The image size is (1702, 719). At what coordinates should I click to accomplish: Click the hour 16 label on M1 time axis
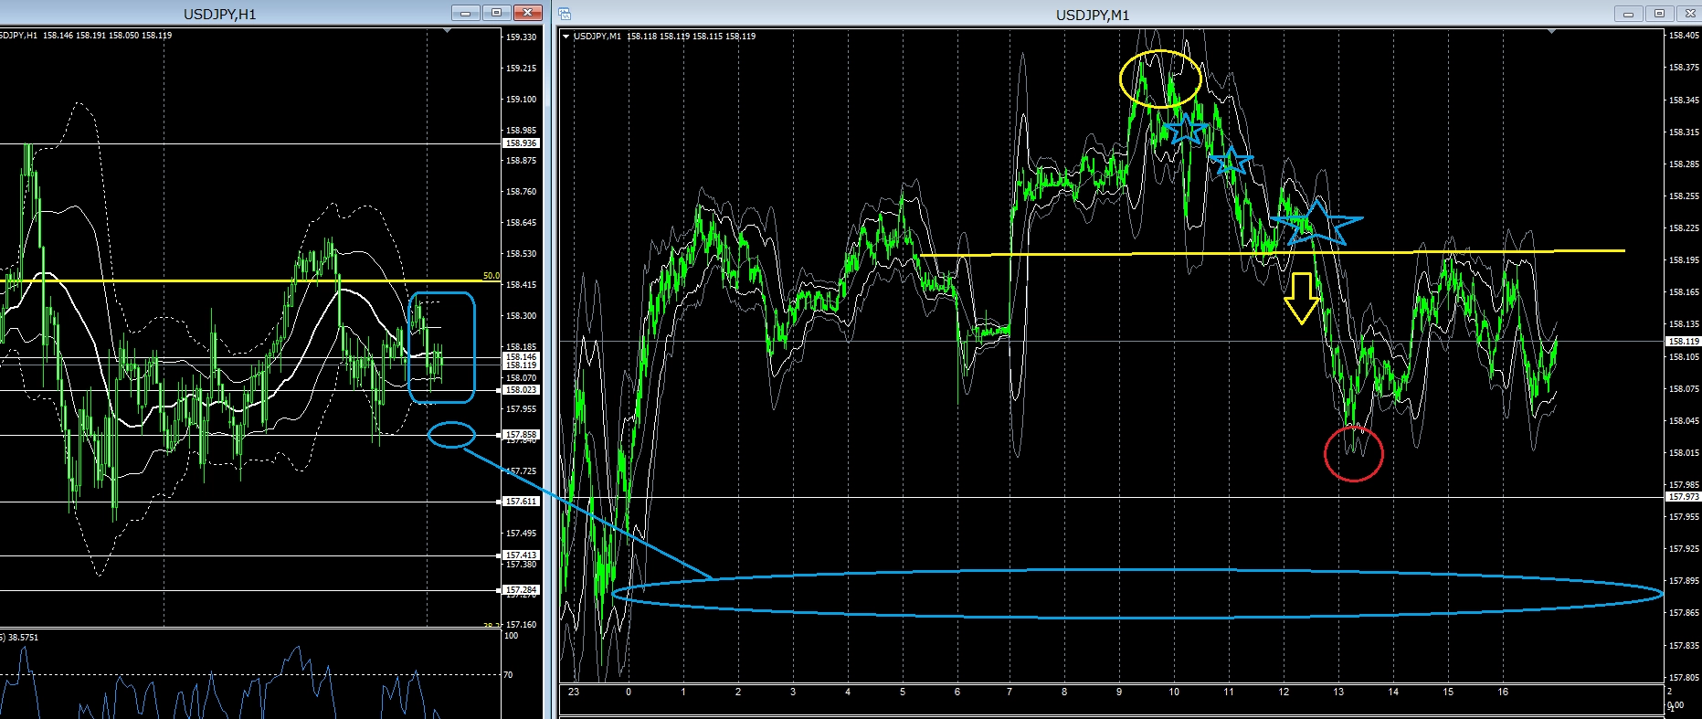click(x=1503, y=692)
